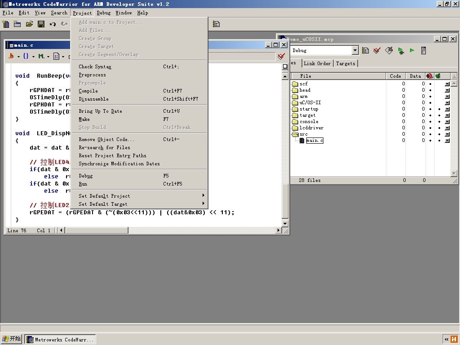This screenshot has height=345, width=460.
Task: Click the target settings icon in the project window
Action: coord(365,50)
